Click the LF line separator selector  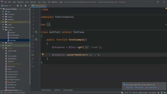click(x=130, y=93)
